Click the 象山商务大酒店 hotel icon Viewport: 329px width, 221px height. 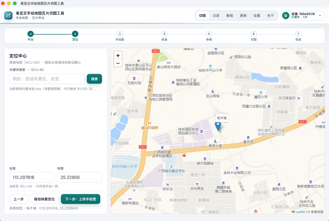point(169,63)
